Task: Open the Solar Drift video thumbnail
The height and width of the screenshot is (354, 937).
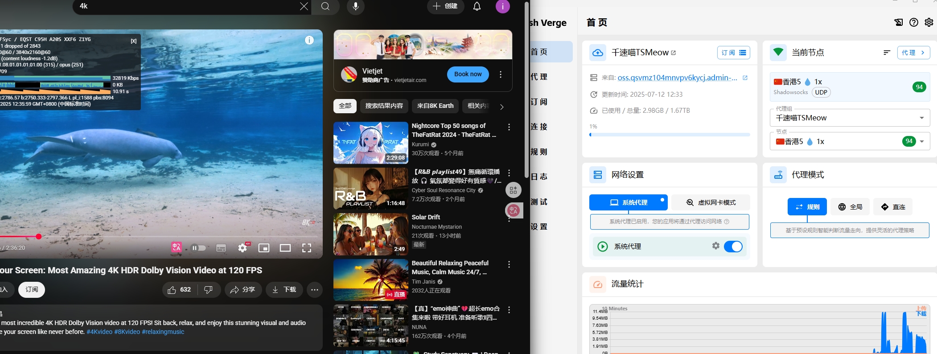Action: (371, 234)
